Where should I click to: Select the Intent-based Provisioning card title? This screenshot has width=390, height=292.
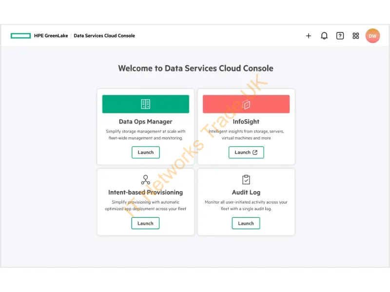(x=145, y=192)
